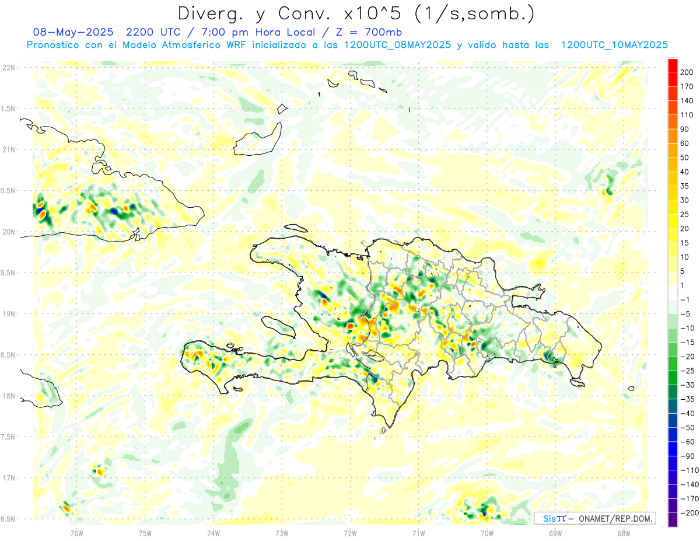Click the "22N" latitude label
This screenshot has width=700, height=541.
[8, 68]
